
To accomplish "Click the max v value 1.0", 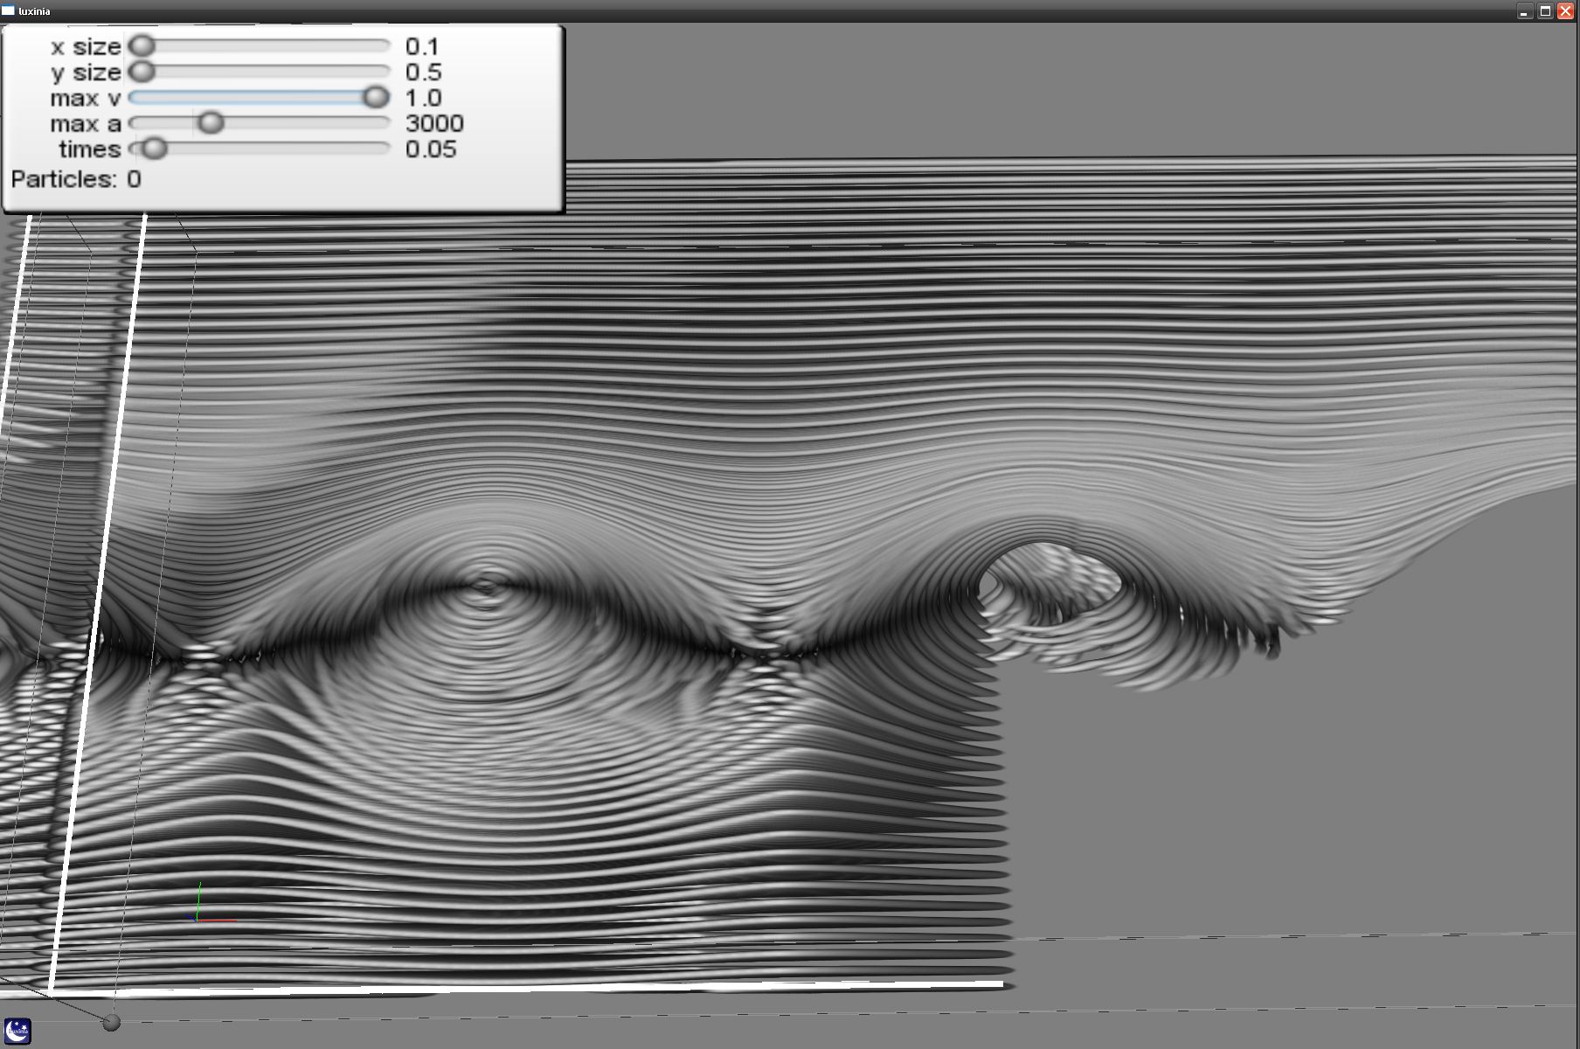I will [x=423, y=98].
